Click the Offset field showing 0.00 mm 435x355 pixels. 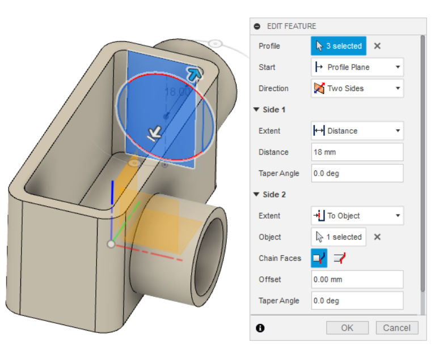[357, 279]
